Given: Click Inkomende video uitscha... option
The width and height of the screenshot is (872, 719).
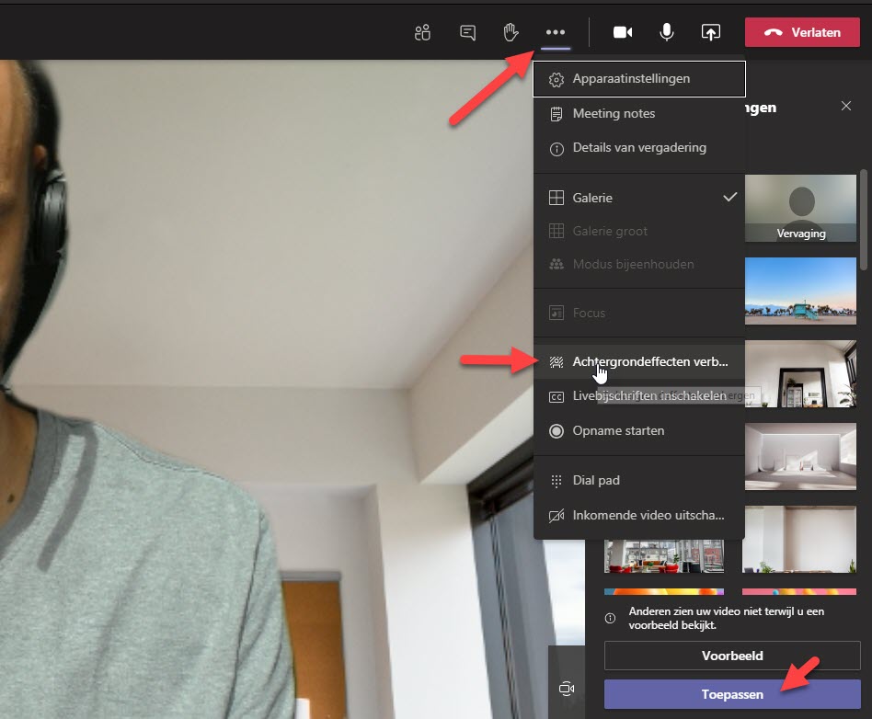Looking at the screenshot, I should click(639, 516).
